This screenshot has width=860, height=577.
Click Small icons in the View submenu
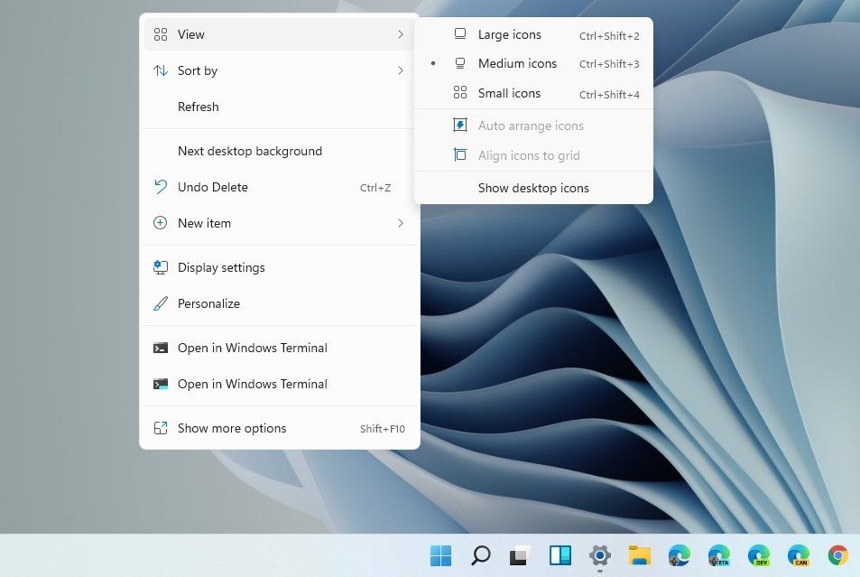coord(509,93)
